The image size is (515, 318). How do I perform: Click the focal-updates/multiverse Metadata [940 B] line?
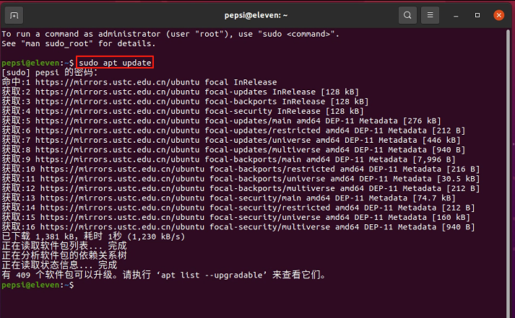click(x=233, y=150)
